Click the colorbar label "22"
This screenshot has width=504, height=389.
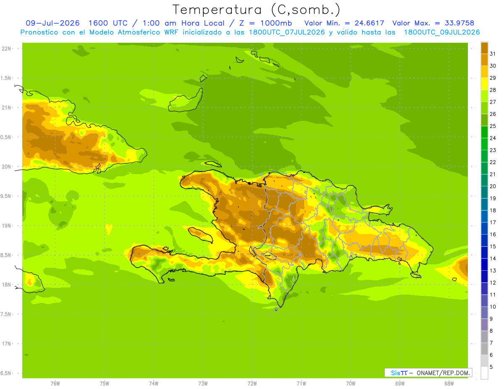point(493,162)
